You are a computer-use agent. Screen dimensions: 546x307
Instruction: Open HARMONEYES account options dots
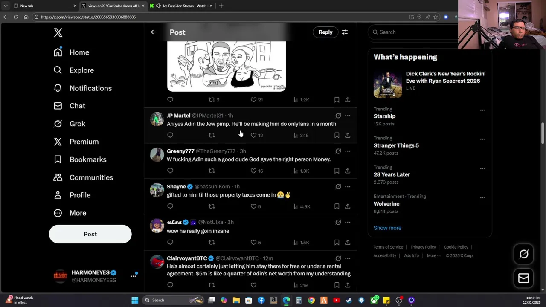click(x=133, y=276)
